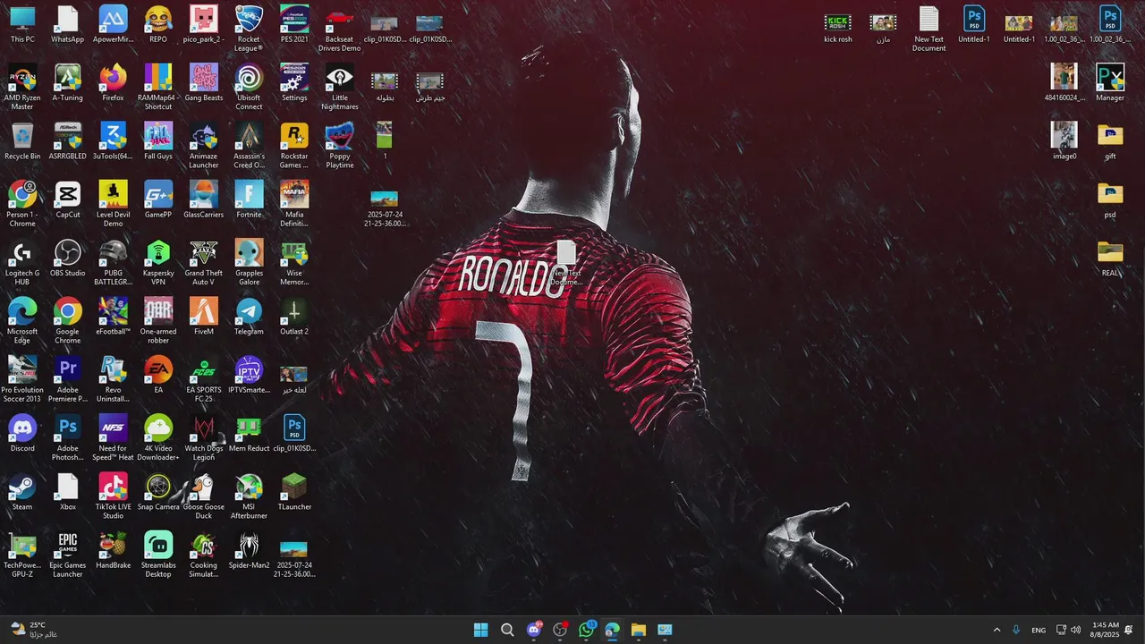Launch Telegram from the desktop

pos(249,317)
